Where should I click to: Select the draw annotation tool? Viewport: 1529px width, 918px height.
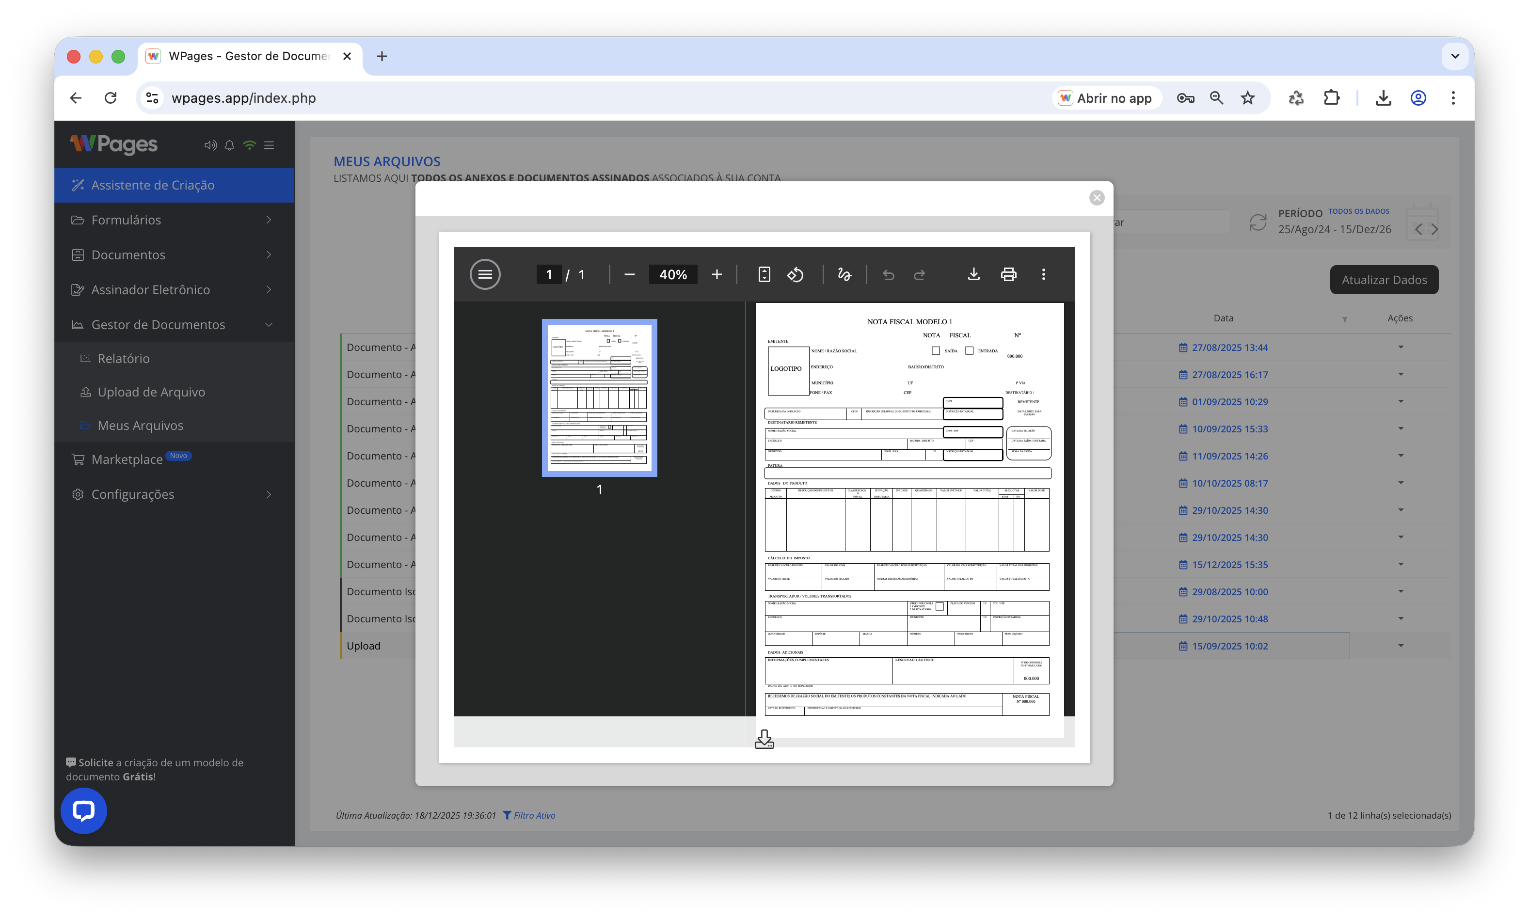pos(844,274)
